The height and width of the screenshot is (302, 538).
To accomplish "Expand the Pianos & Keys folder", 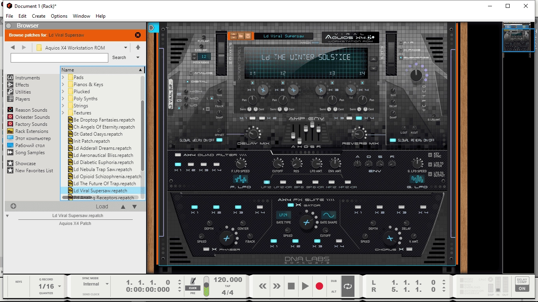I will tap(63, 85).
